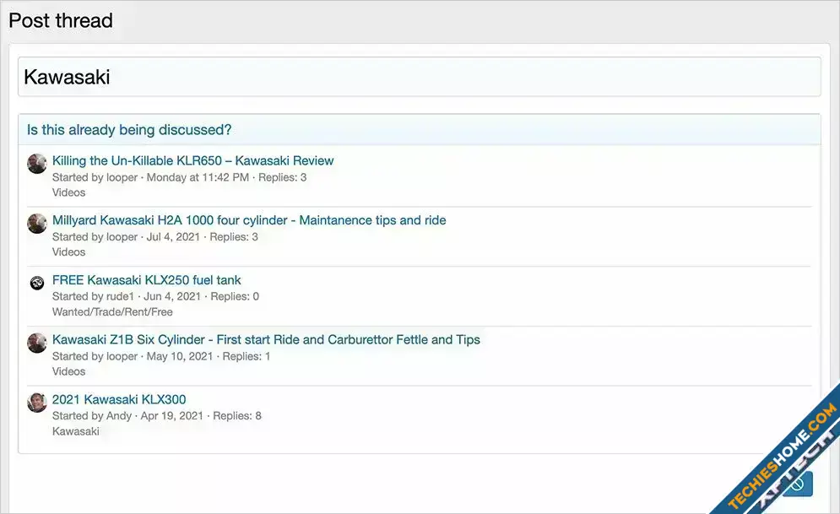Click 'Started by rude1 · Jun 4, 2021' text

click(127, 296)
